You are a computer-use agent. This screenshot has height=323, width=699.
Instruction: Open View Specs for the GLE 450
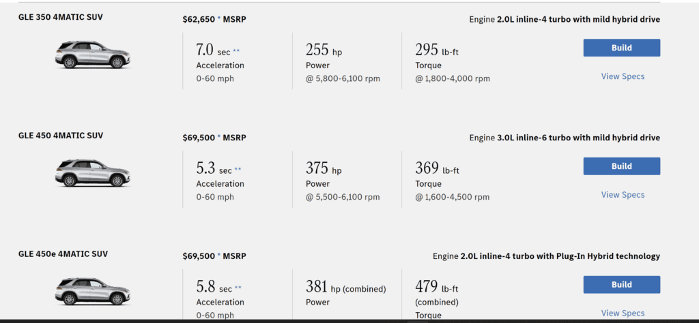[623, 195]
